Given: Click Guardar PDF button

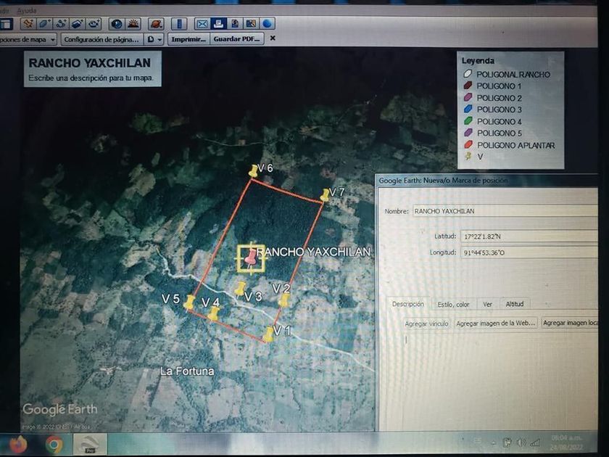Looking at the screenshot, I should point(237,39).
